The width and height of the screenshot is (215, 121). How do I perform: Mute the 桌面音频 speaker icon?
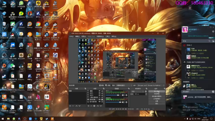coord(123,102)
